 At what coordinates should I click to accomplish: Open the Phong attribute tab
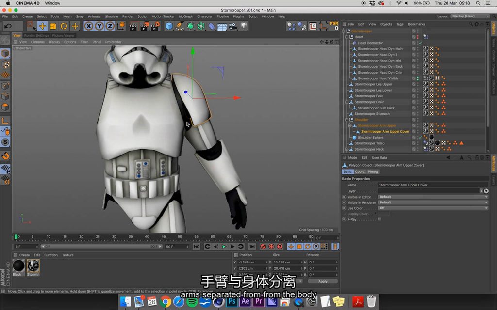pos(373,172)
